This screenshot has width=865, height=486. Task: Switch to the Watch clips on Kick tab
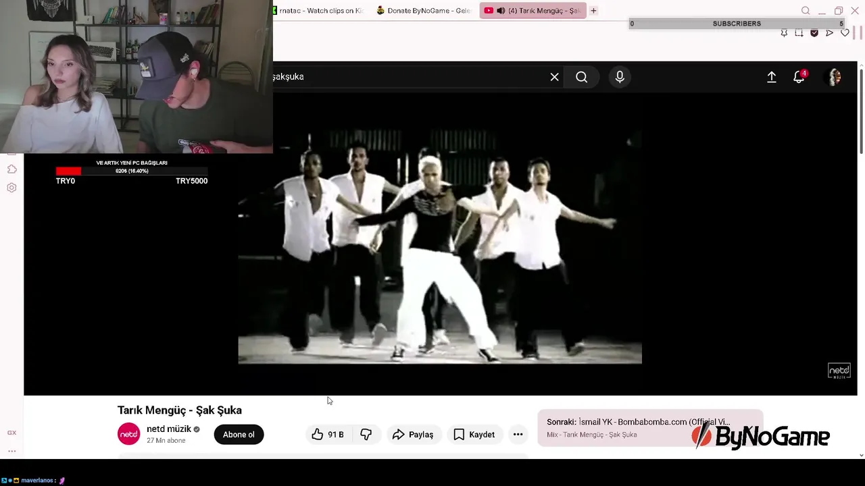[322, 11]
